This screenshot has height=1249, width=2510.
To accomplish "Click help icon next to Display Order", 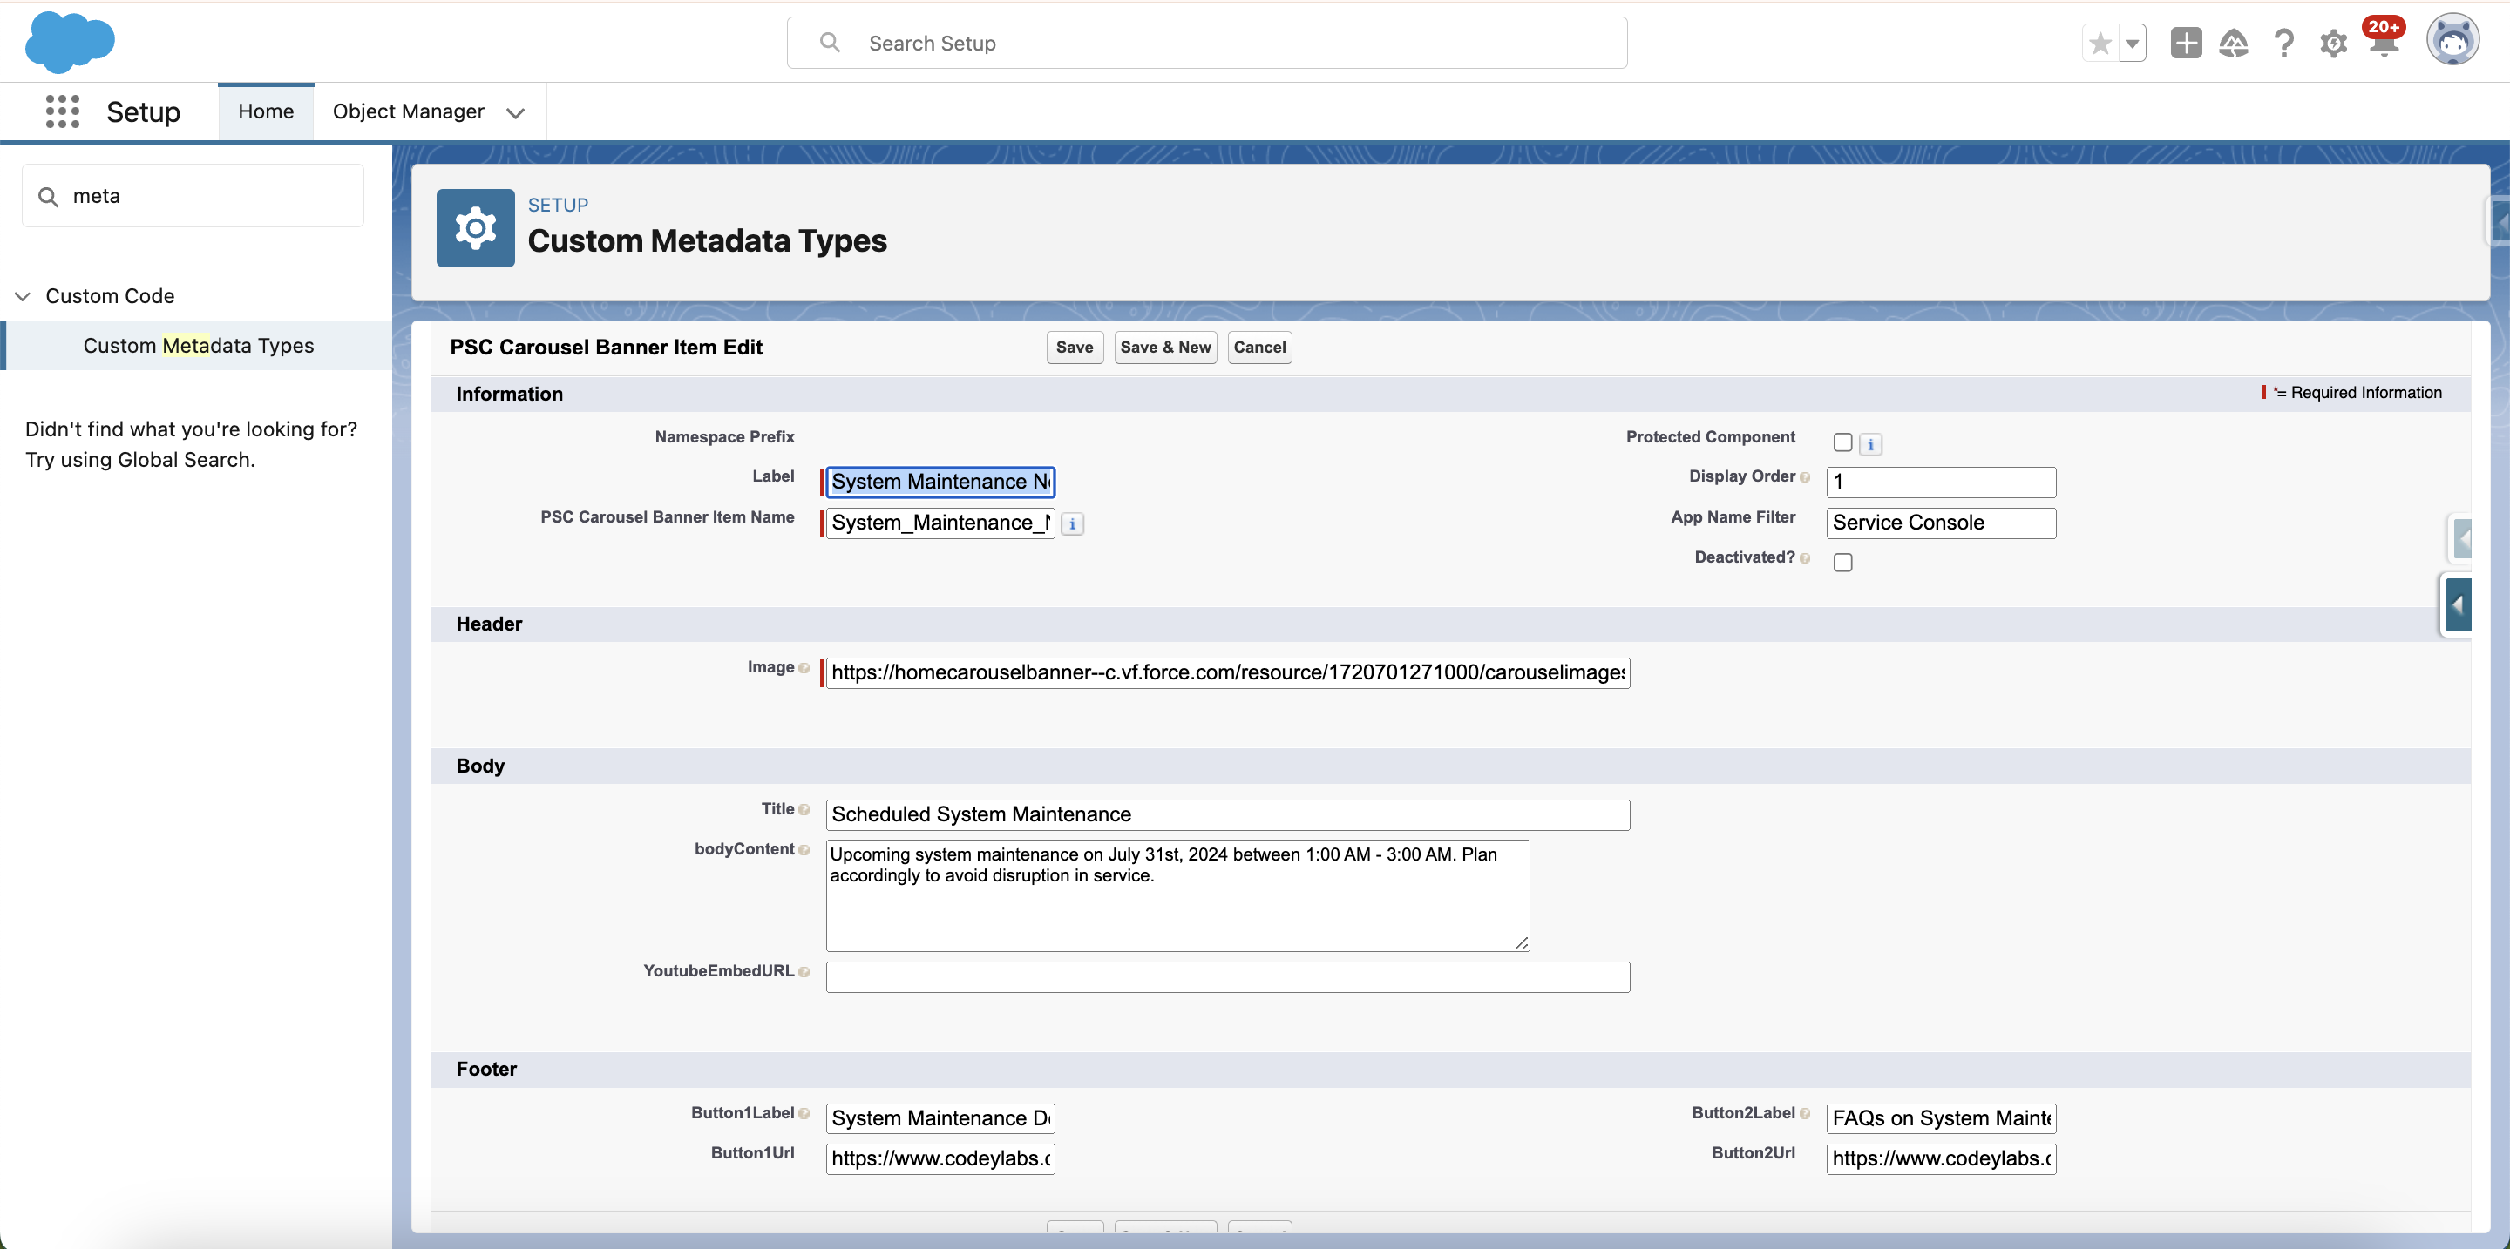I will [x=1805, y=477].
